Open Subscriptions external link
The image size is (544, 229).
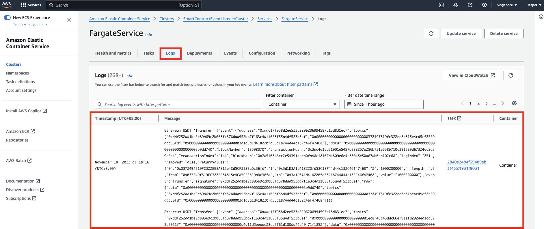coord(21,198)
